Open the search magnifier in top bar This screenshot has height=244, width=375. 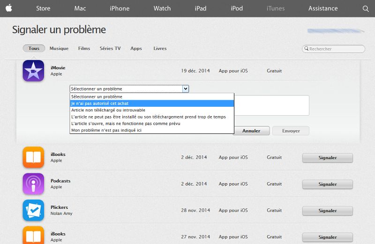[x=366, y=8]
